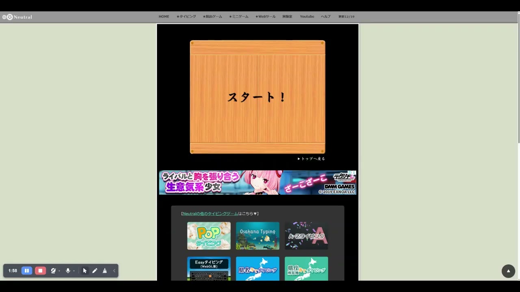
Task: Select the pencil drawing tool
Action: [95, 271]
